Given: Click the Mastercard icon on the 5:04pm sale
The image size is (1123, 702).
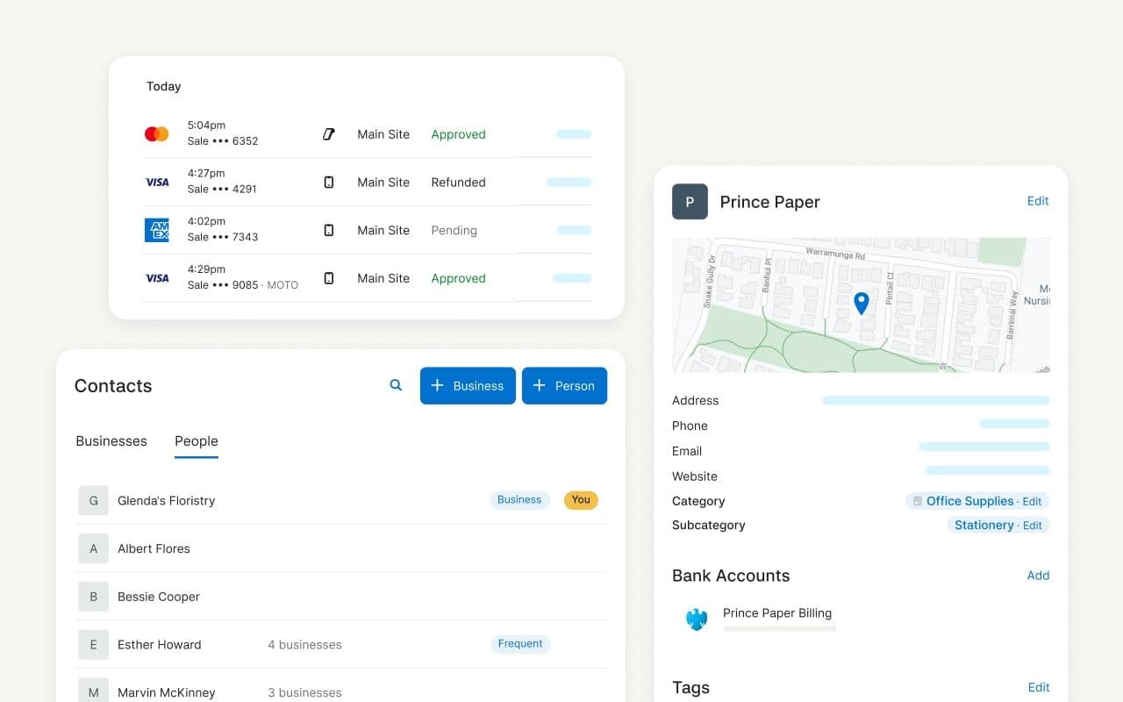Looking at the screenshot, I should coord(156,133).
